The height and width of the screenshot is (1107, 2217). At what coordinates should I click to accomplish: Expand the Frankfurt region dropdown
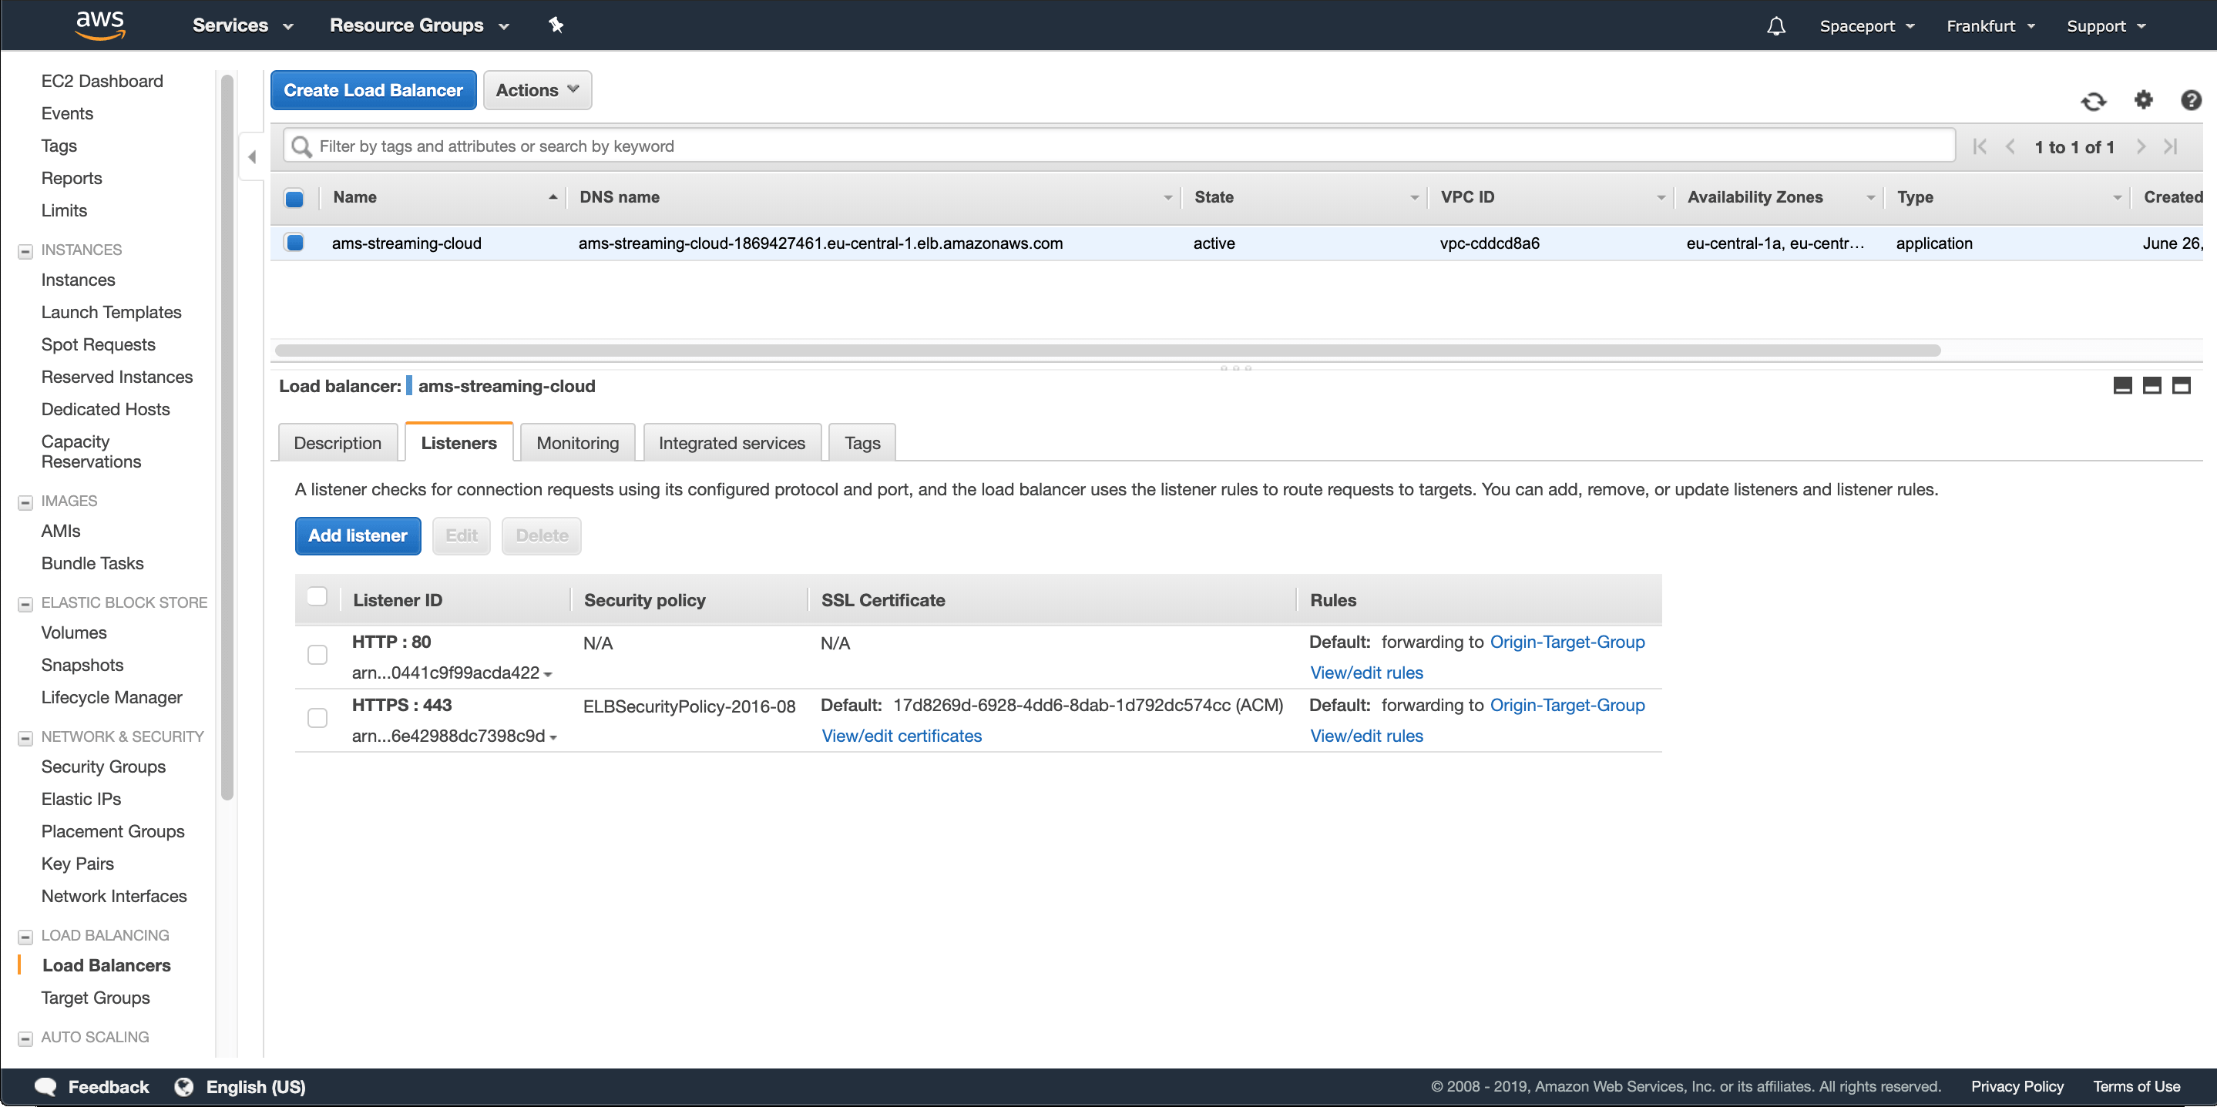tap(1989, 25)
